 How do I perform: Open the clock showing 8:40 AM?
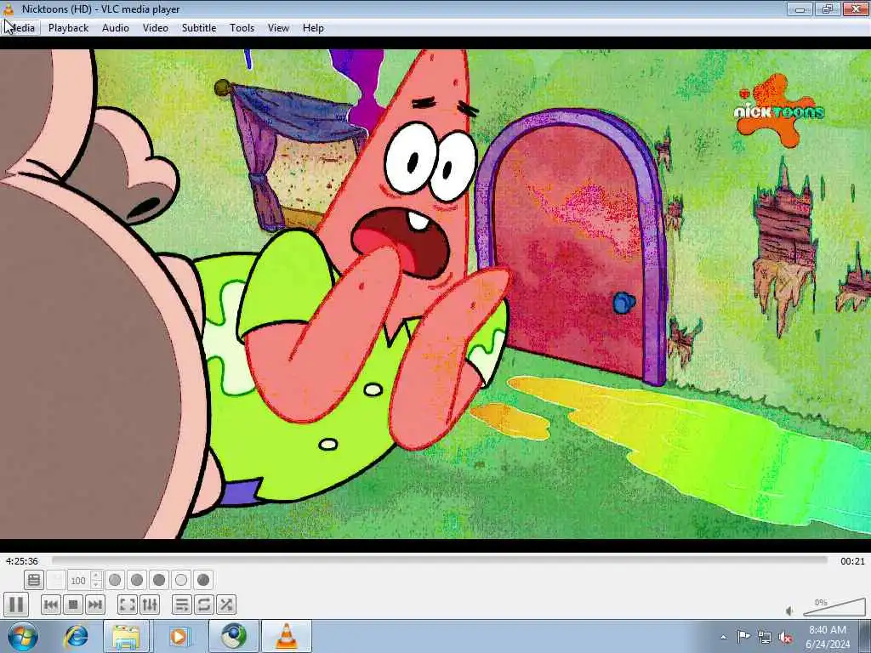[x=828, y=637]
